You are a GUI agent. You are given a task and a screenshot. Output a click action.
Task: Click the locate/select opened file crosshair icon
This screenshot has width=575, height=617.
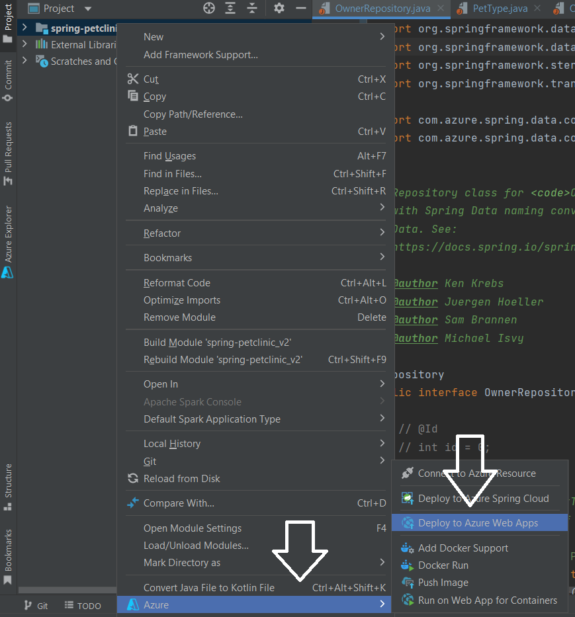click(208, 8)
